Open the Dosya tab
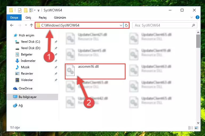This screenshot has width=205, height=136. pyautogui.click(x=14, y=18)
